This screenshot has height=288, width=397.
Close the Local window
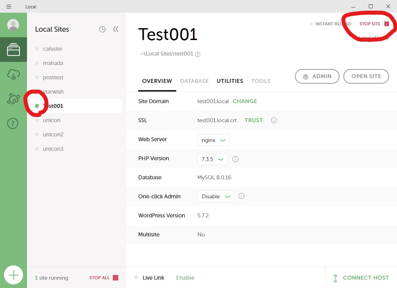click(388, 6)
